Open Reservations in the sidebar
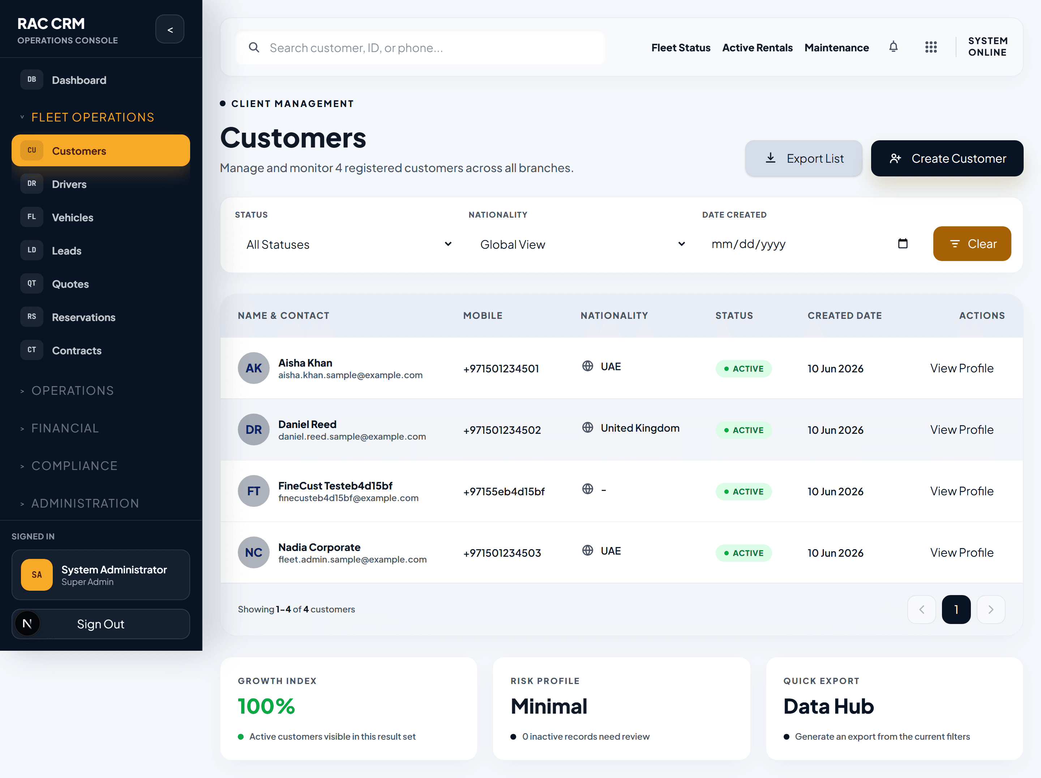The width and height of the screenshot is (1041, 778). point(101,317)
